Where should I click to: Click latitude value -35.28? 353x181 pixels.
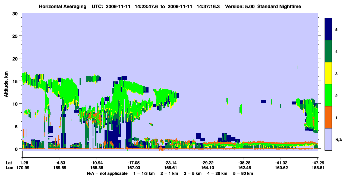[x=244, y=163]
